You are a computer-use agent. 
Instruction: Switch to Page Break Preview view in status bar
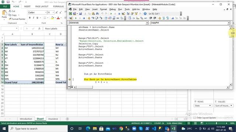pyautogui.click(x=202, y=123)
